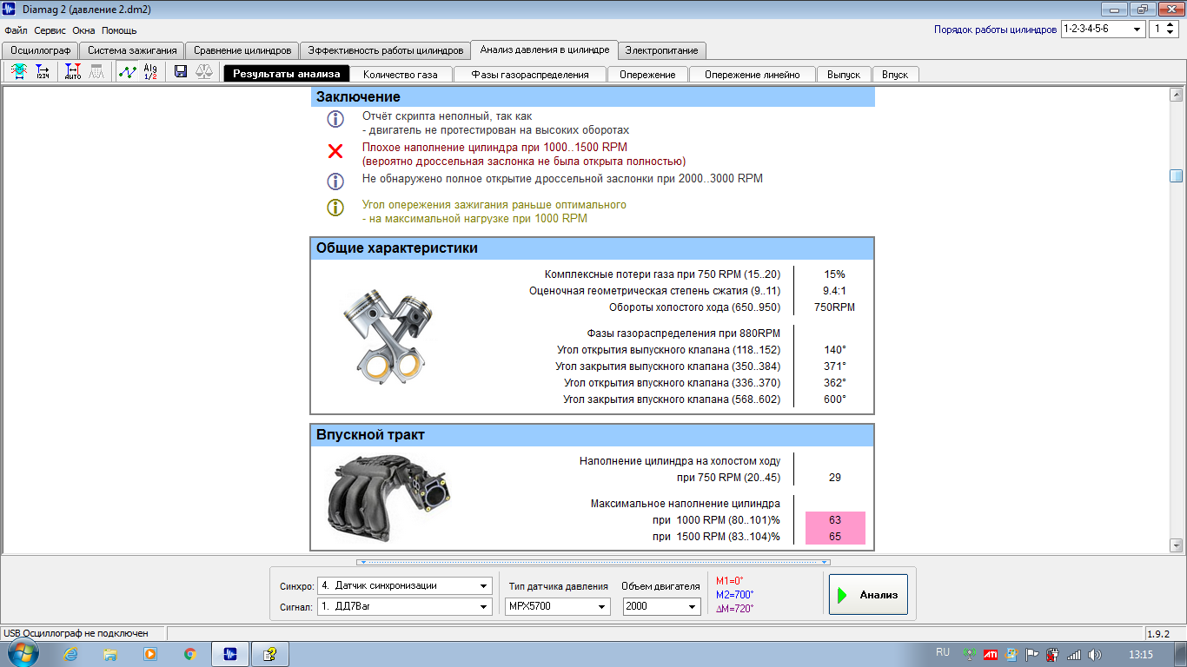Switch to the Сравнение цилиндров tab

coord(242,50)
